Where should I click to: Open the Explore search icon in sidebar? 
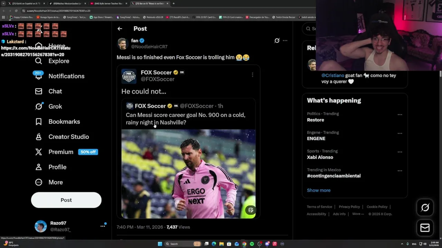pos(39,61)
